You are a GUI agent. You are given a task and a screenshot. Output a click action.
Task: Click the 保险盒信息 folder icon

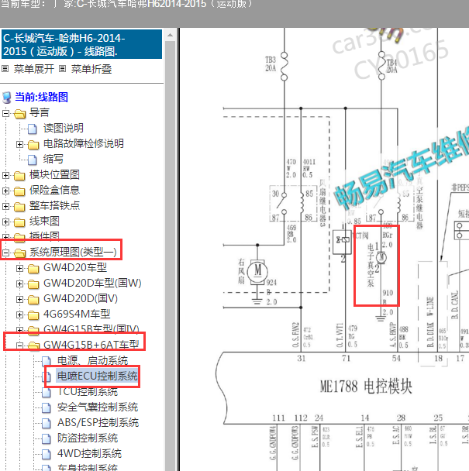[x=19, y=191]
